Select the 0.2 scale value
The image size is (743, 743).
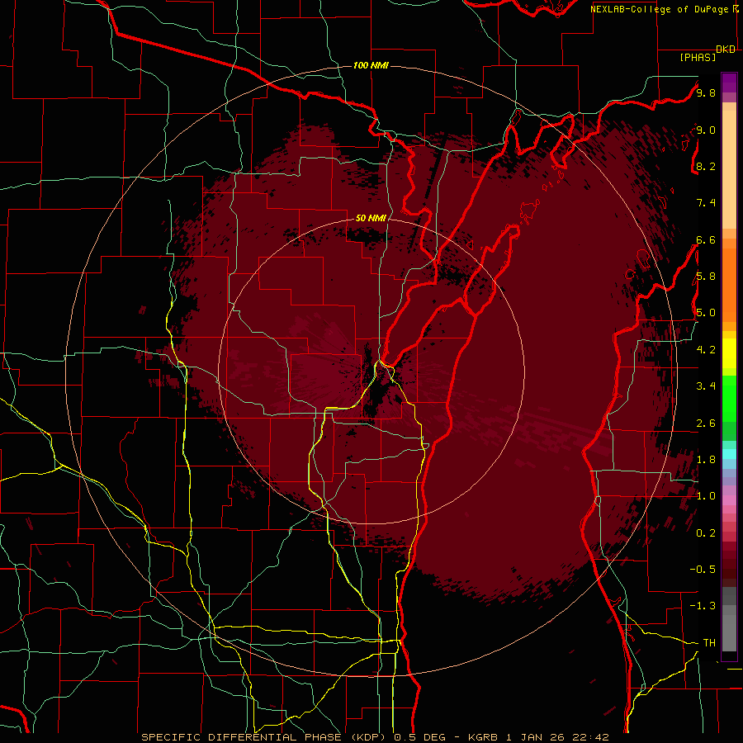pyautogui.click(x=706, y=533)
